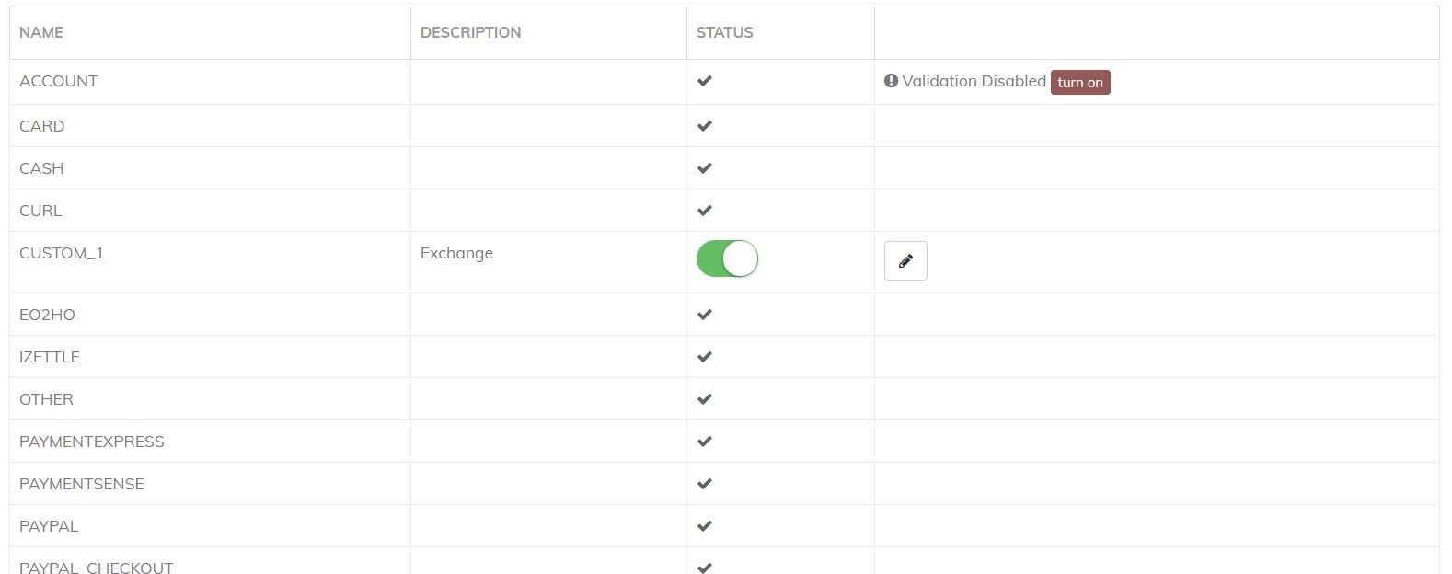Viewport: 1452px width, 574px height.
Task: Click the Exchange description text
Action: (456, 253)
